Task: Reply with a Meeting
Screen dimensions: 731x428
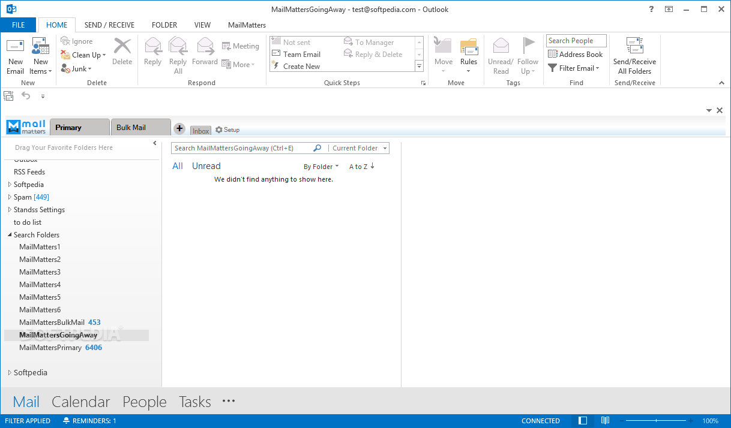Action: [x=240, y=46]
